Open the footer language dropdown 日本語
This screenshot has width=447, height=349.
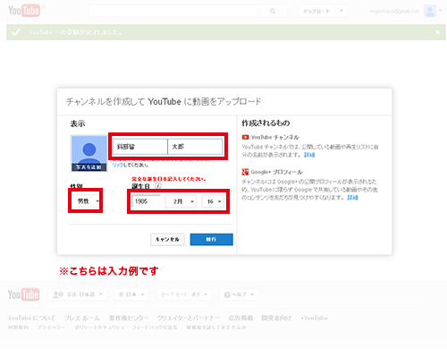78,294
